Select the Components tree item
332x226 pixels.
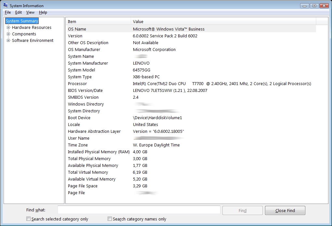(24, 34)
